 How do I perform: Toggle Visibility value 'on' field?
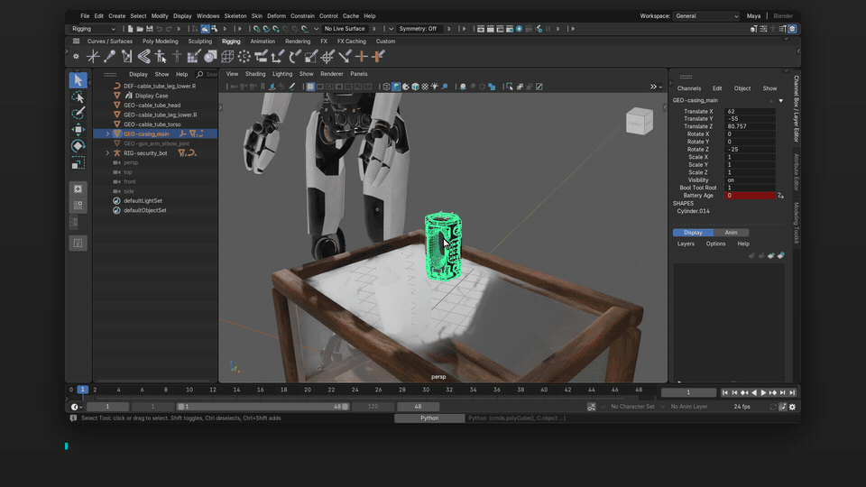750,180
